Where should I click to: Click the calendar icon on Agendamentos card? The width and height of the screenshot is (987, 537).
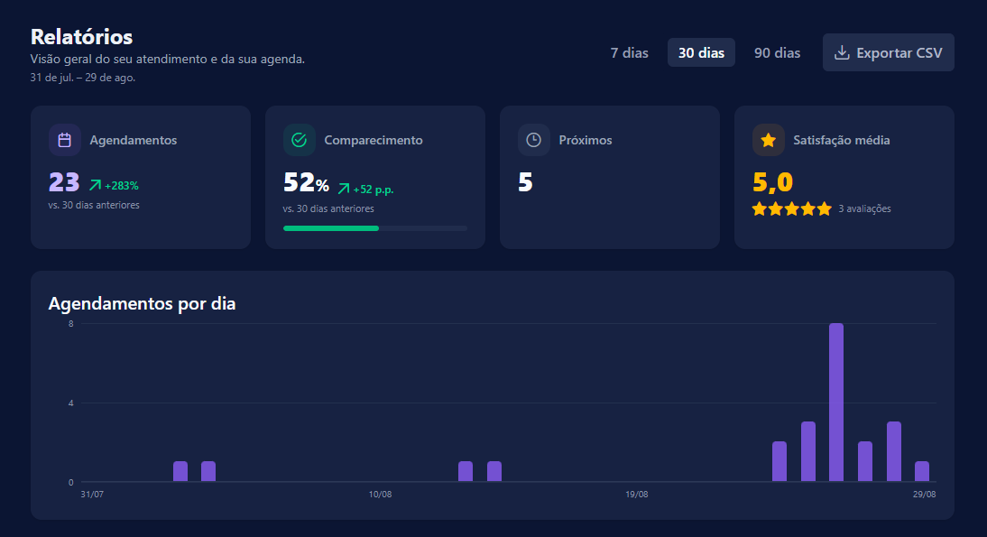64,140
